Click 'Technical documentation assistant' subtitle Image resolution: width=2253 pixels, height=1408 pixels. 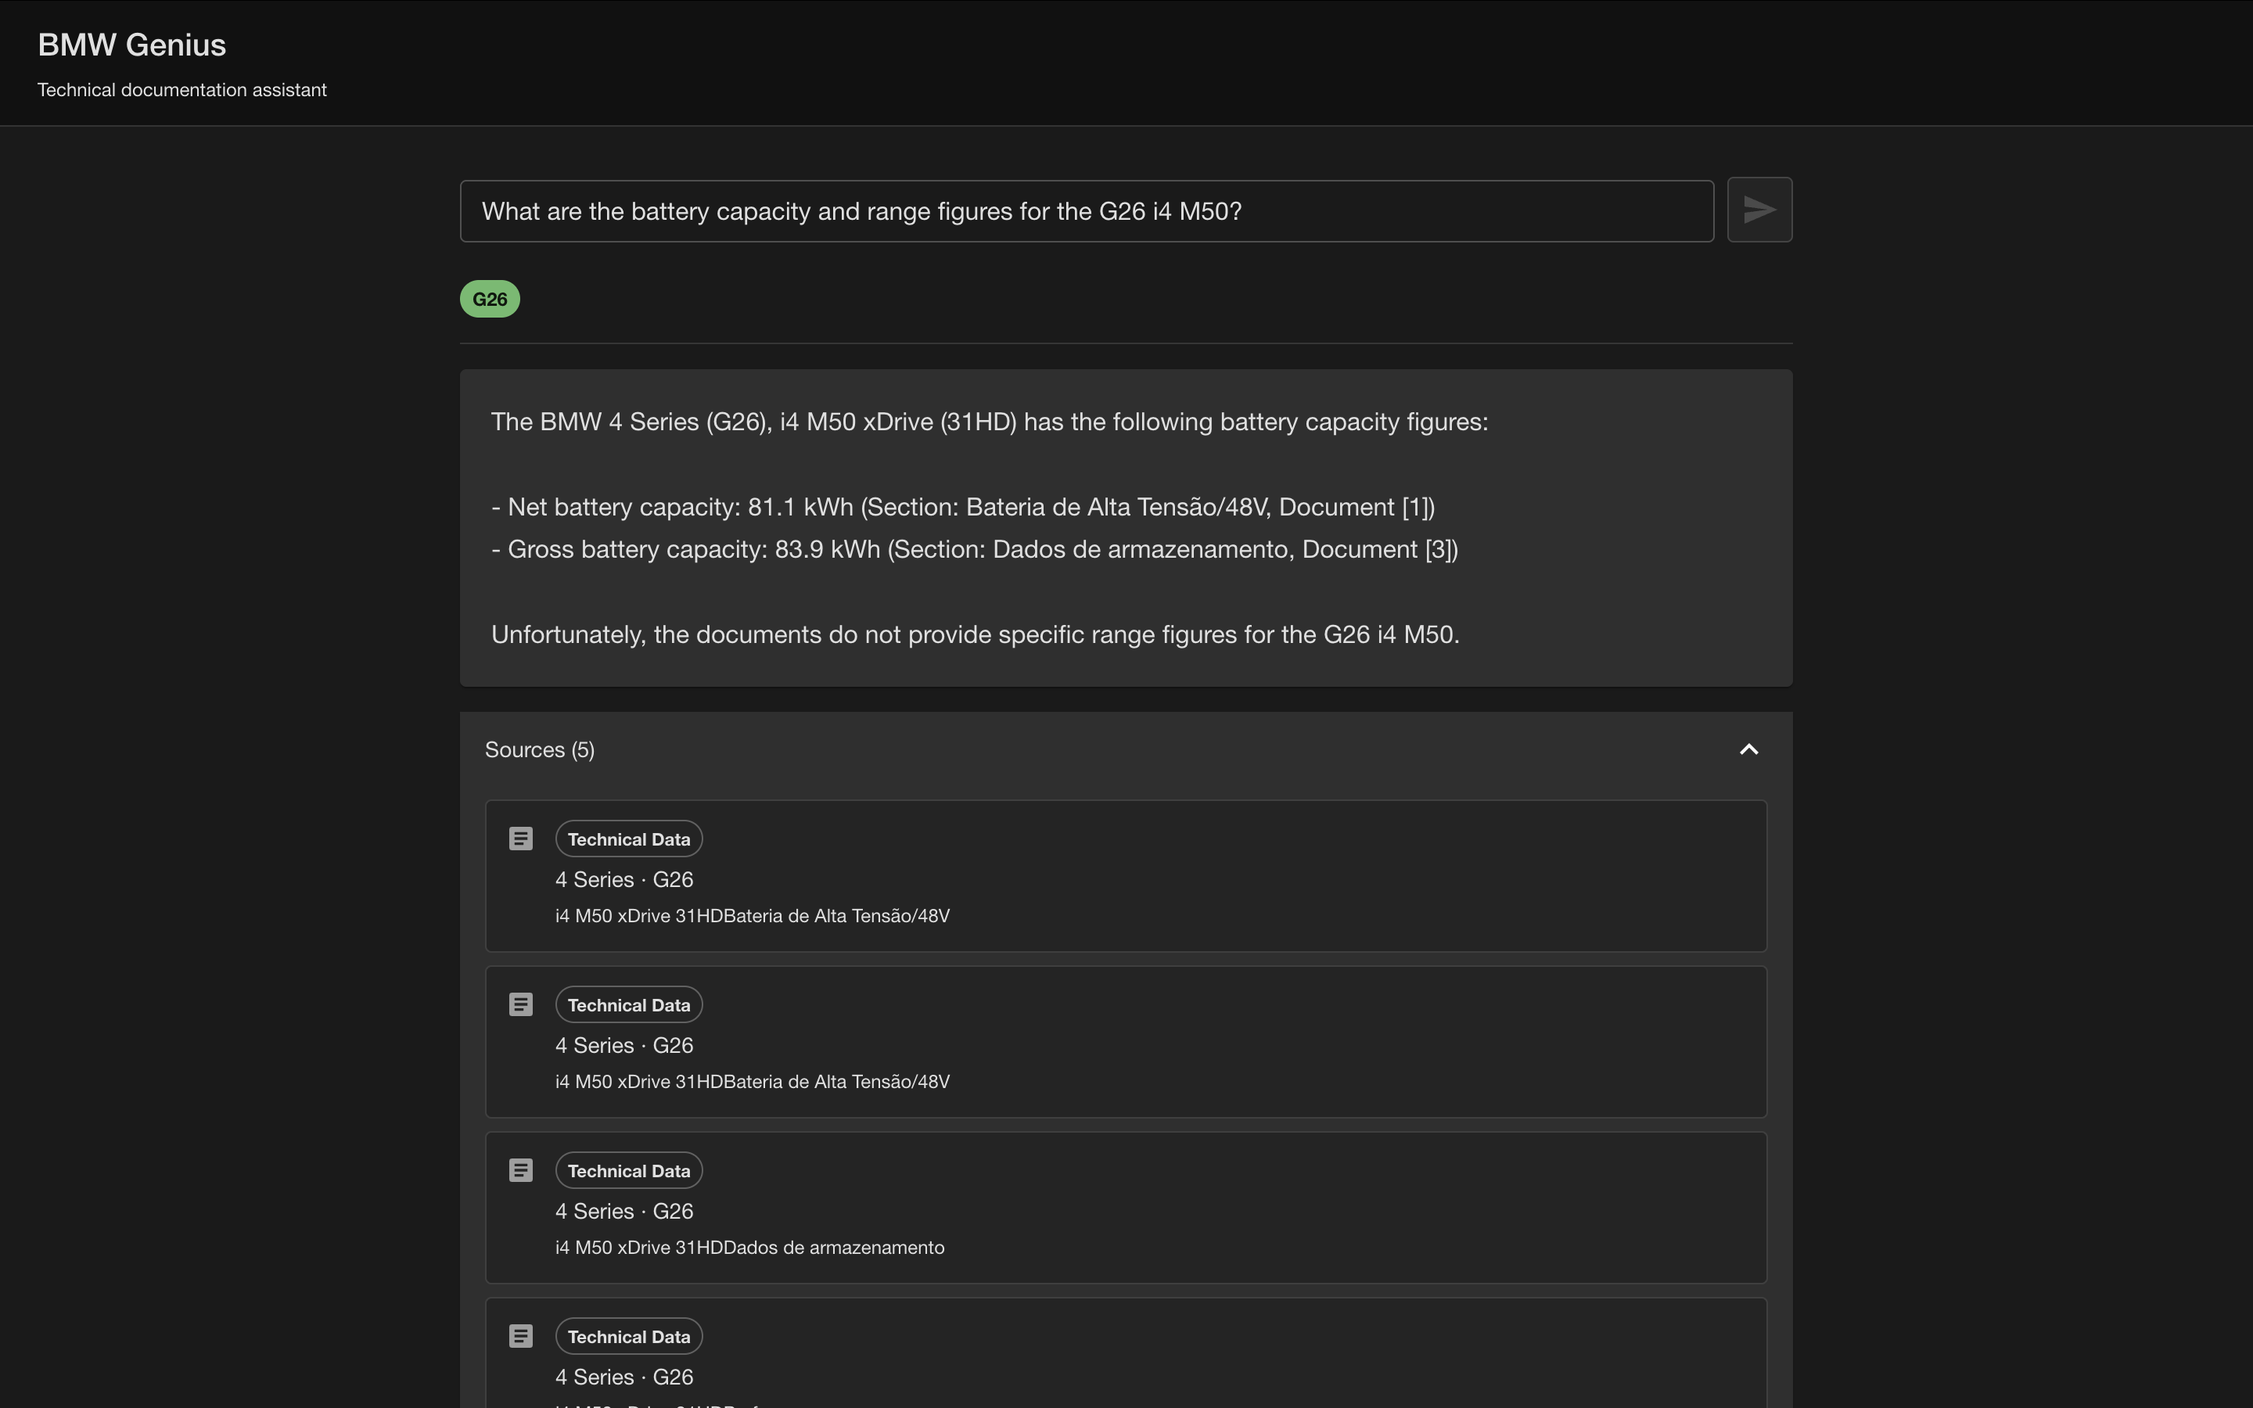point(182,90)
